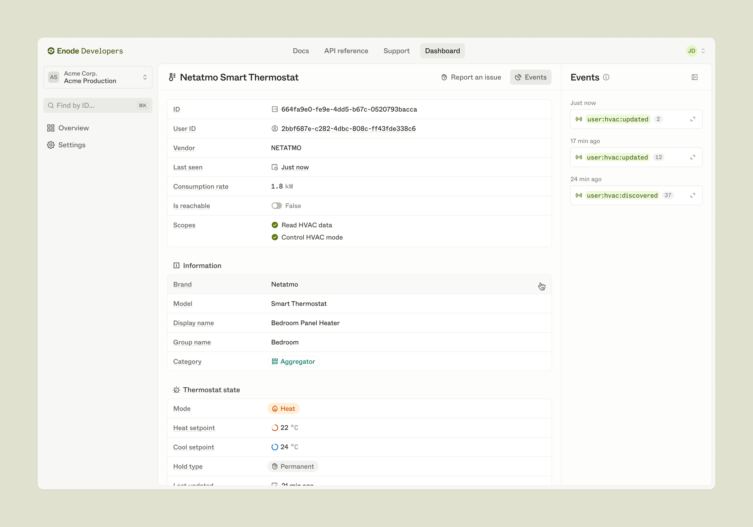
Task: Copy the device ID value
Action: pos(349,109)
